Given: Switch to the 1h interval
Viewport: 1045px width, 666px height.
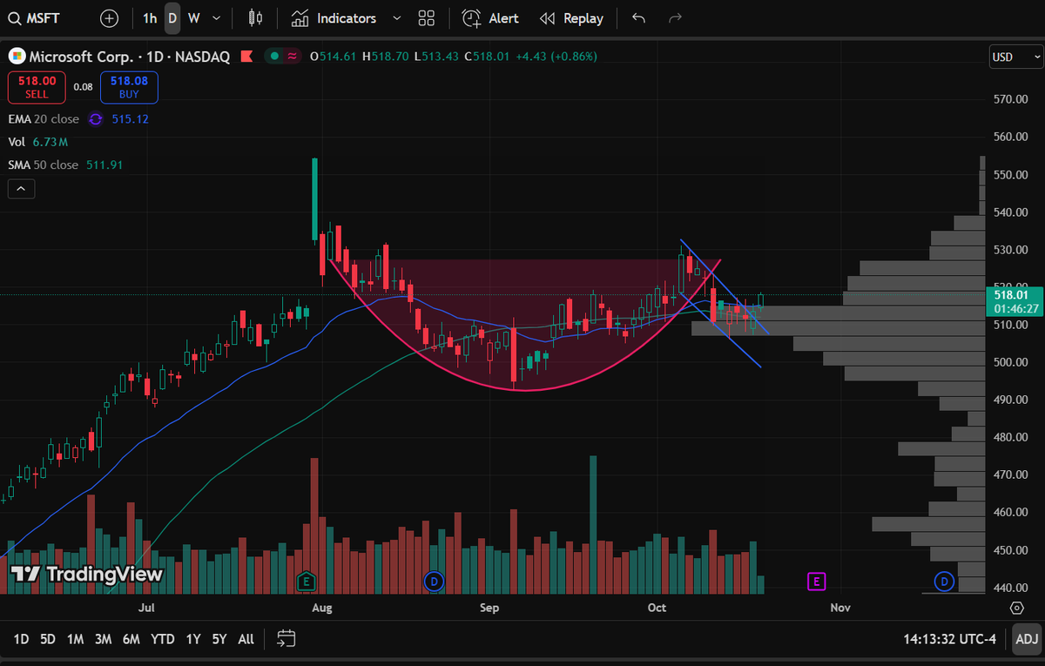Looking at the screenshot, I should tap(151, 18).
